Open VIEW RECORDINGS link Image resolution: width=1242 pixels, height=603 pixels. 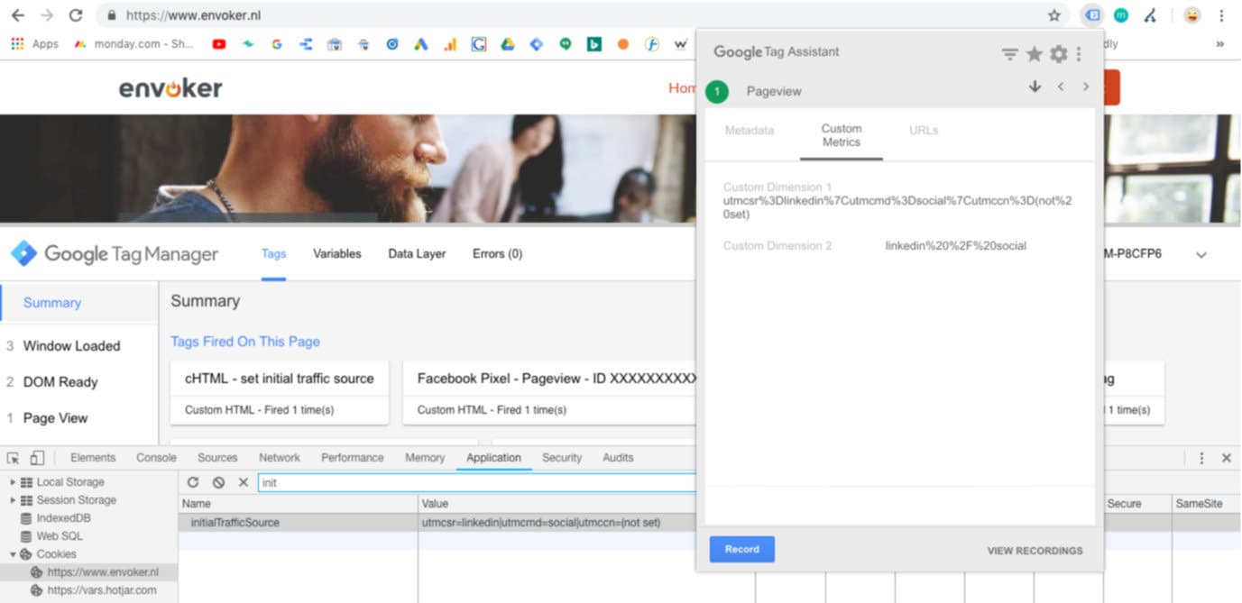pos(1035,551)
